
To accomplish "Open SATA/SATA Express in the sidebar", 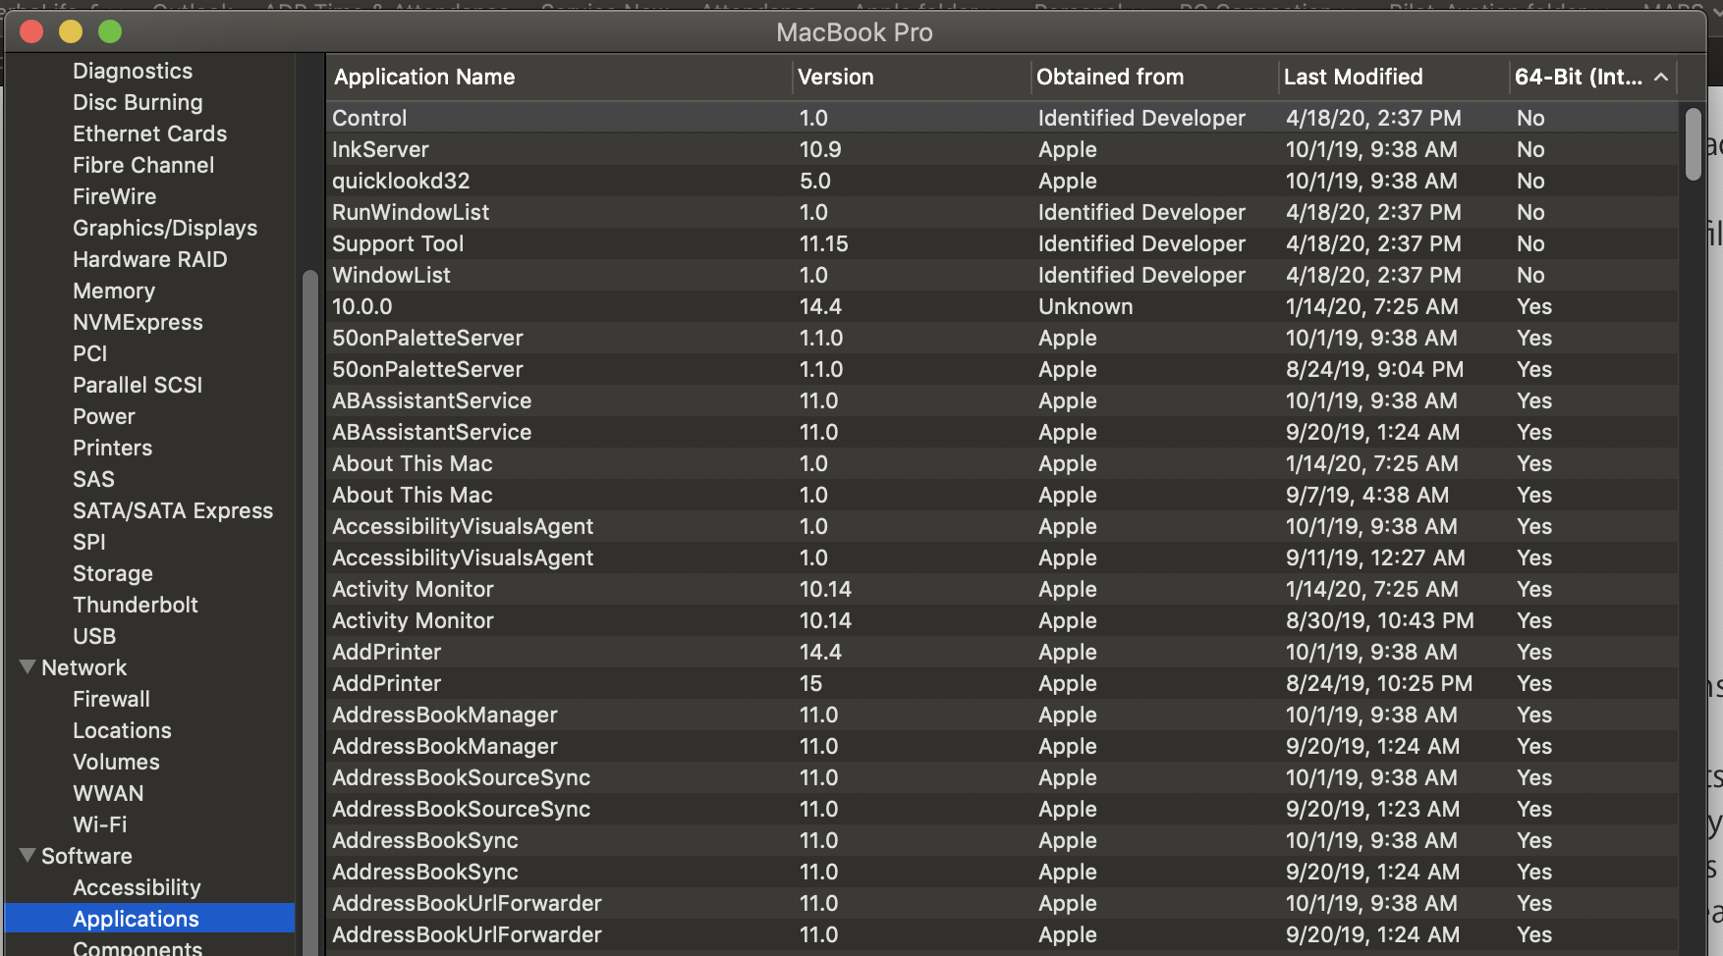I will pos(173,510).
